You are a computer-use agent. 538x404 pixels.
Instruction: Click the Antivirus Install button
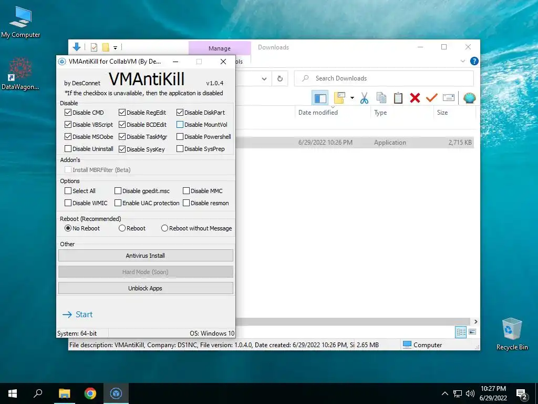[146, 256]
